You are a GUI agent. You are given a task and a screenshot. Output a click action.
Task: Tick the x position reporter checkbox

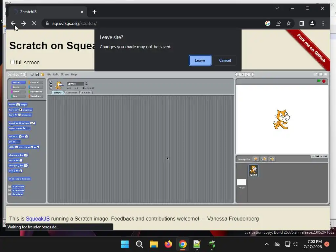click(x=10, y=186)
